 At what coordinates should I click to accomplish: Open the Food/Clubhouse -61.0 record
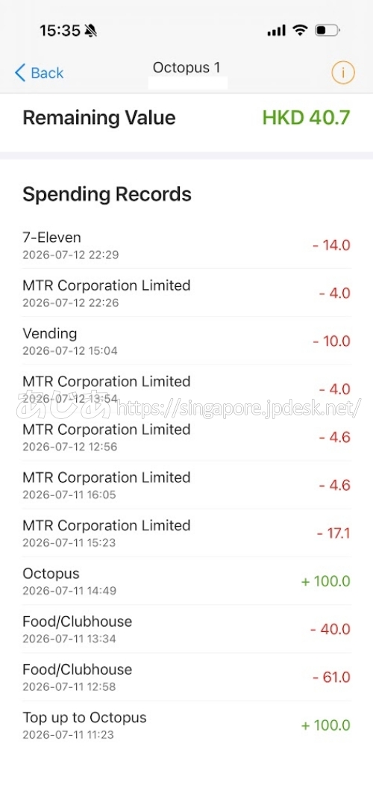tap(186, 677)
